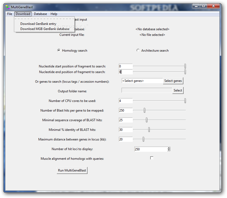Increase number of hit loci with up arrow
This screenshot has width=227, height=198.
[169, 148]
